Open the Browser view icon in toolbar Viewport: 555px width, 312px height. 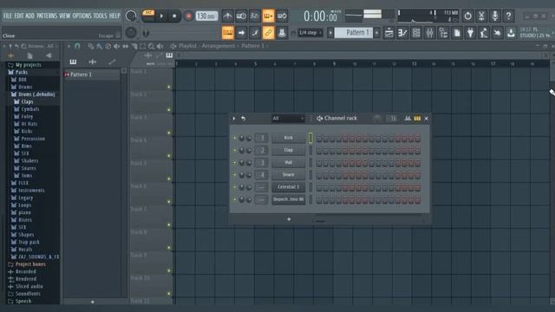click(x=443, y=33)
